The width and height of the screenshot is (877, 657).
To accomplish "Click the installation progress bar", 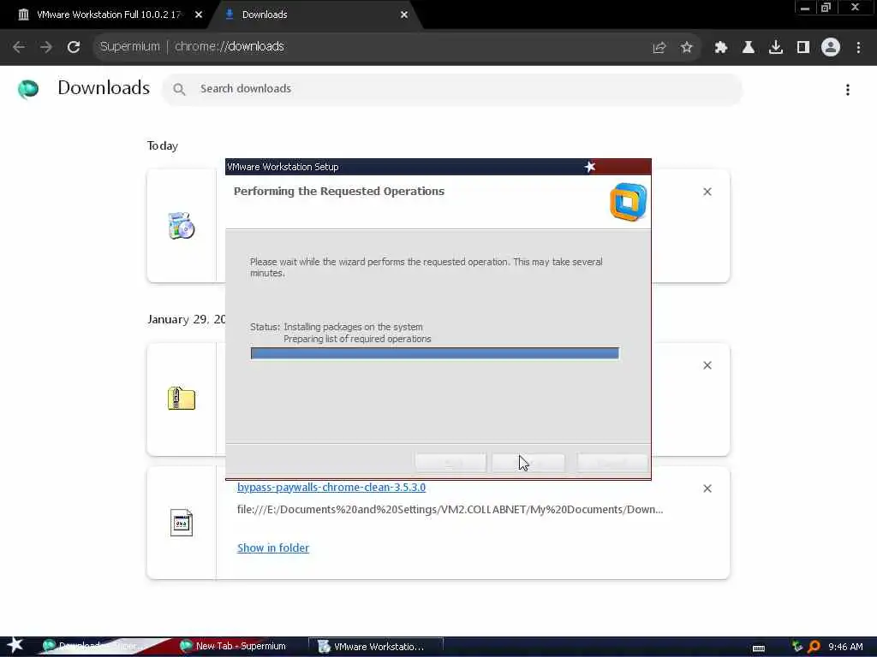I will [x=434, y=353].
